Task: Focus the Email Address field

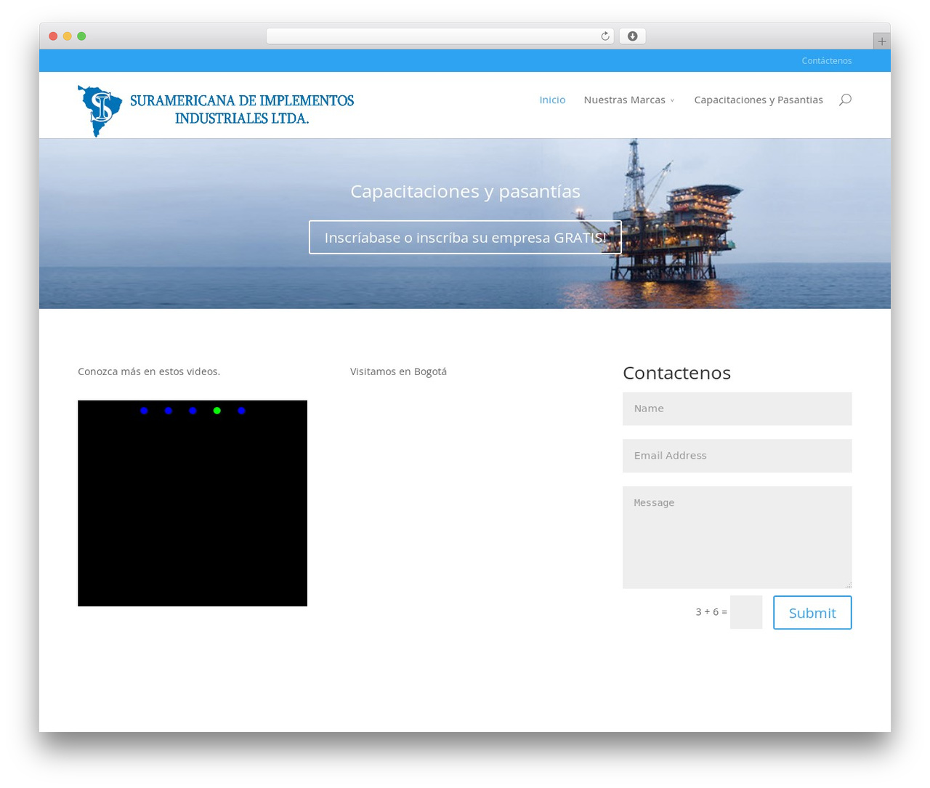Action: pos(737,456)
